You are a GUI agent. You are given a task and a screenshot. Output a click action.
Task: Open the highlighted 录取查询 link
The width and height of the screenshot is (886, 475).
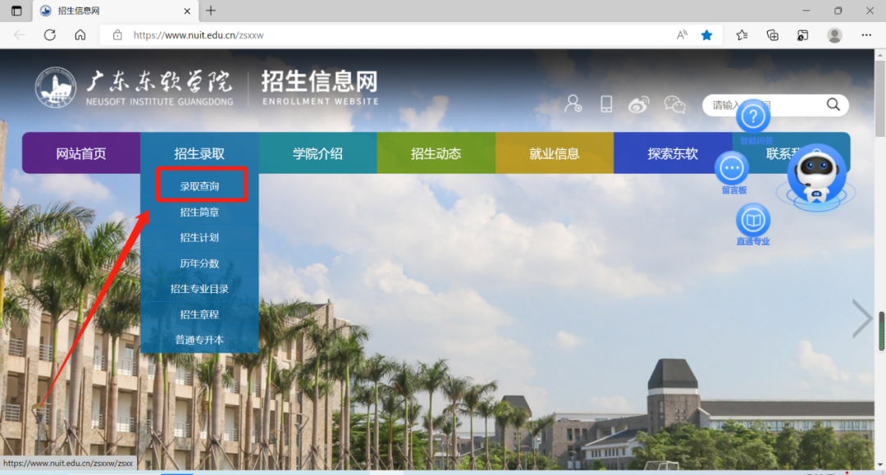point(199,185)
